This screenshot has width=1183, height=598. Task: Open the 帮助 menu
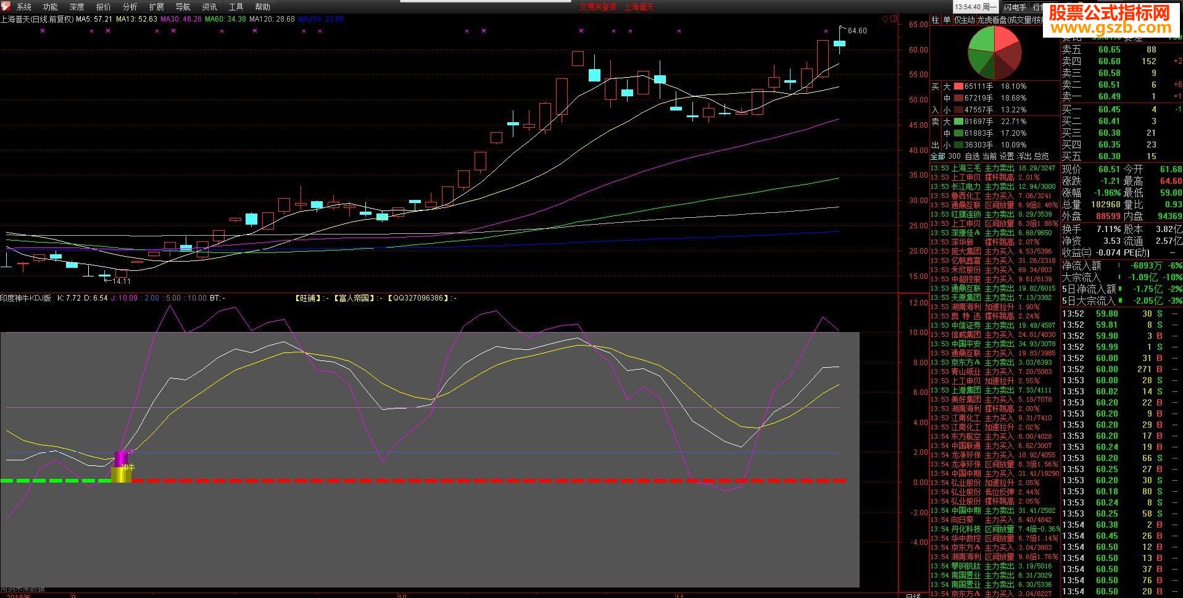[x=262, y=7]
